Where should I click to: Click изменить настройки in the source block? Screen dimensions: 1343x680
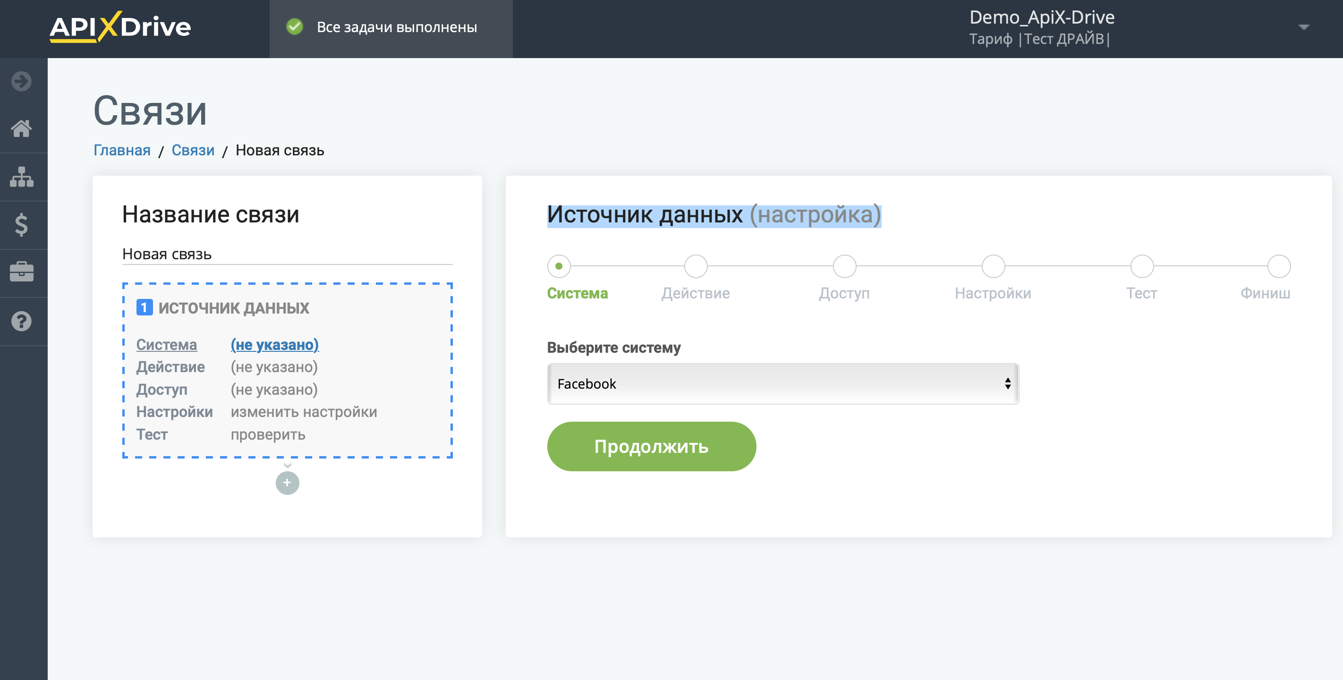click(304, 412)
